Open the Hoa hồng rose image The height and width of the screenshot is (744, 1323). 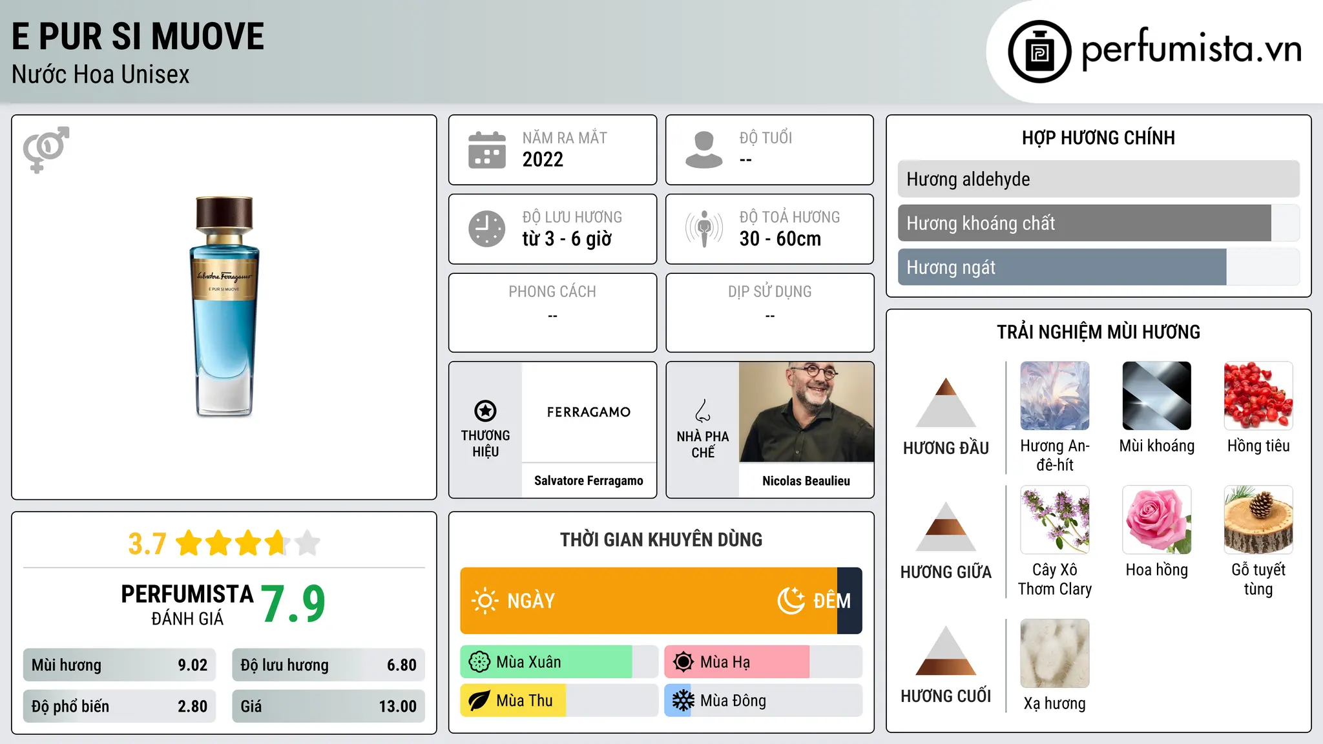tap(1157, 520)
